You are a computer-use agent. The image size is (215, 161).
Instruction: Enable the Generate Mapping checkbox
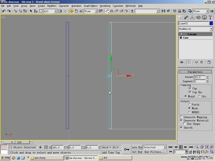tap(181, 117)
